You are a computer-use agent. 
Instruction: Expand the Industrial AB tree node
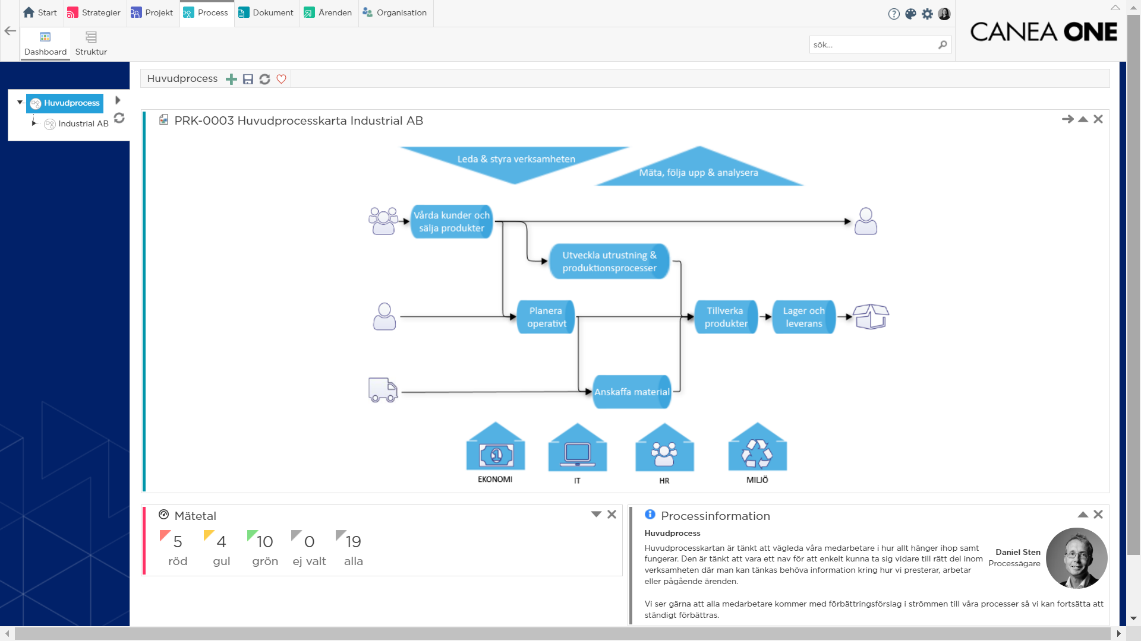(34, 123)
